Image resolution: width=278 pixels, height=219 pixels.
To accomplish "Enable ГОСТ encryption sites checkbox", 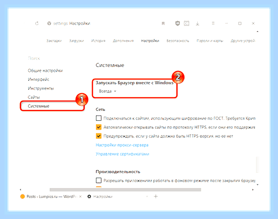I will tap(99, 118).
